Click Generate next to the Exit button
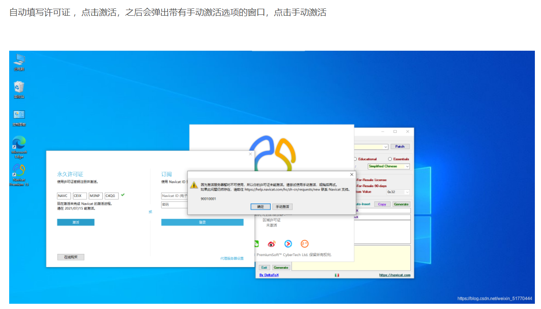The image size is (541, 309). tap(281, 267)
